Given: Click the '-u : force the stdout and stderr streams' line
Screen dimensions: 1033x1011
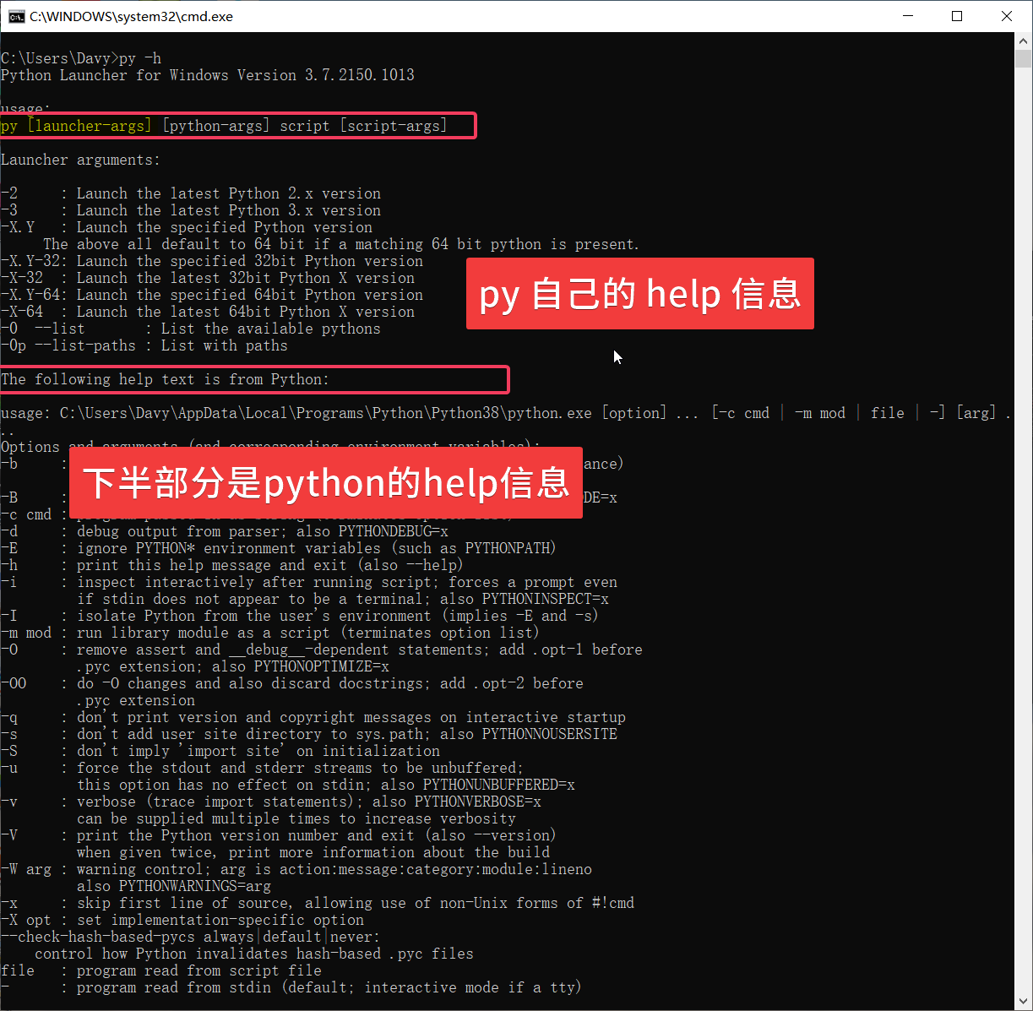Looking at the screenshot, I should [263, 768].
